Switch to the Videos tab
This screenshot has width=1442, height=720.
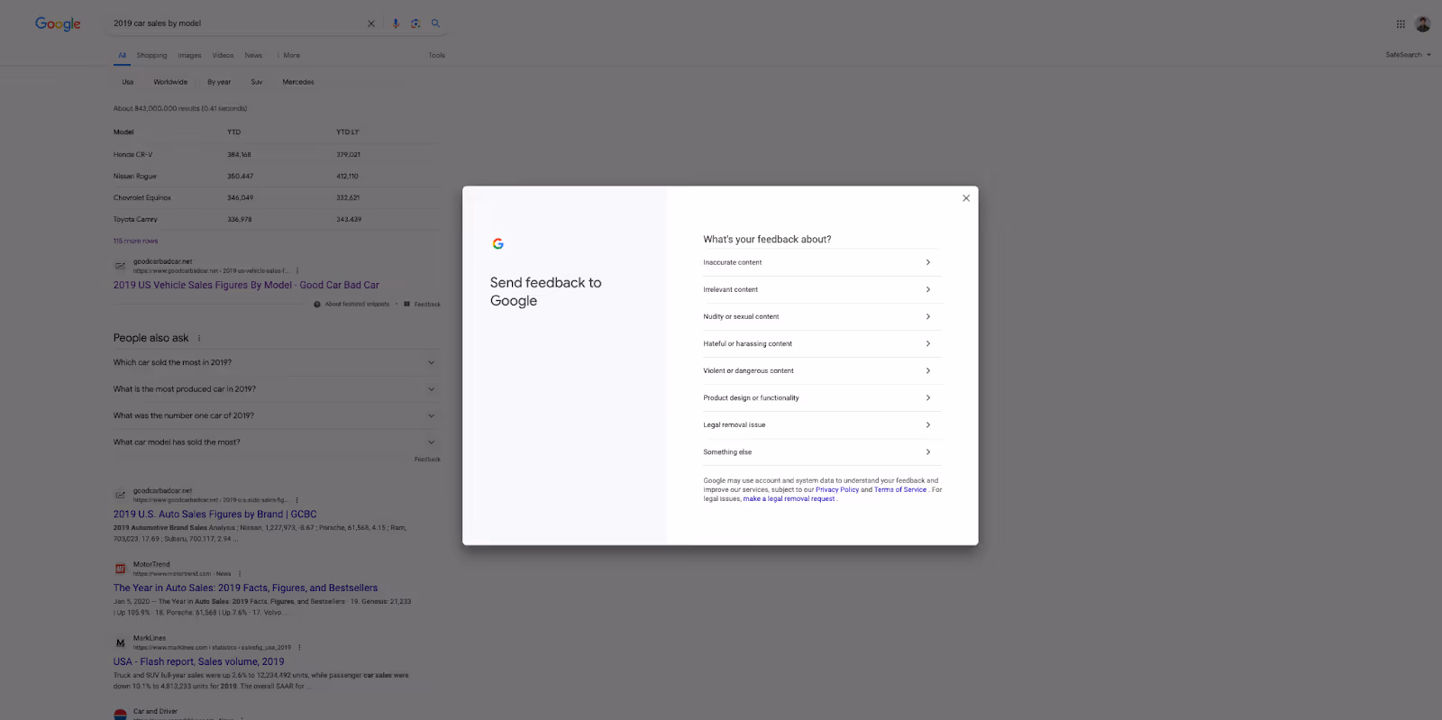click(223, 55)
